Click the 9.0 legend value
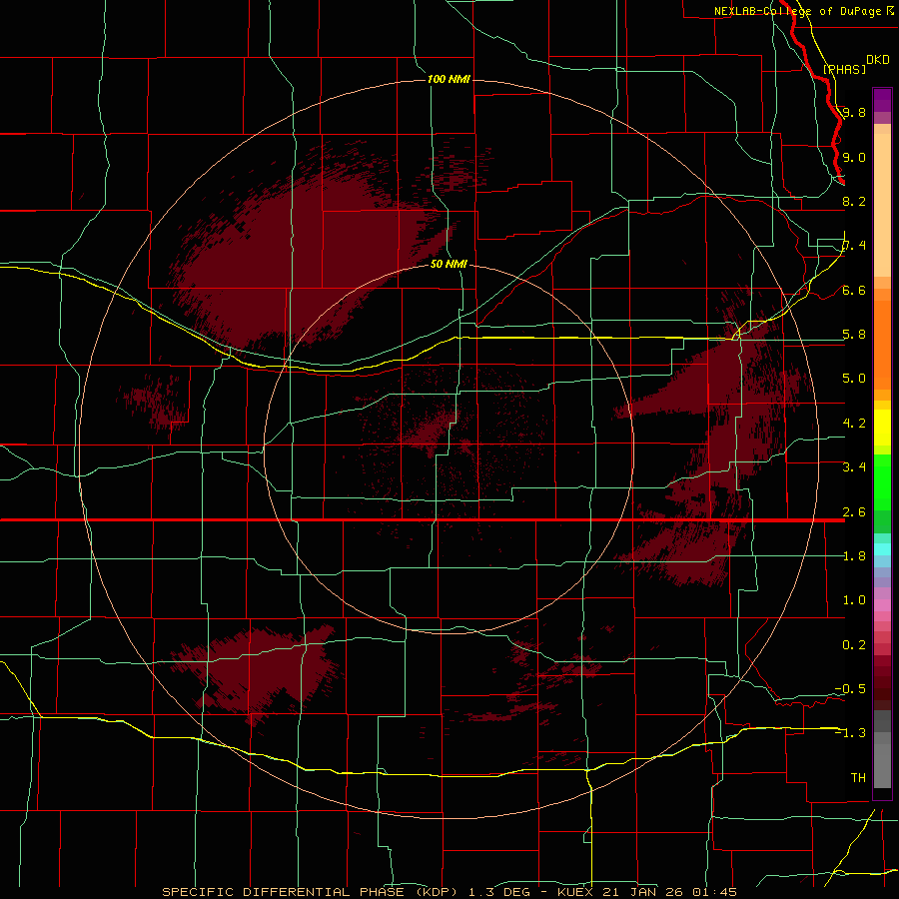This screenshot has width=899, height=899. [854, 158]
